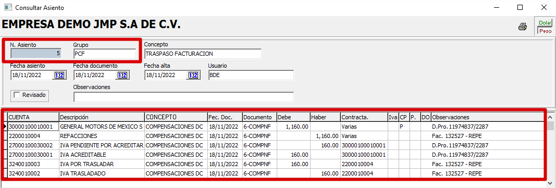
Task: Open the Fecha asiento calendar picker
Action: [x=59, y=75]
